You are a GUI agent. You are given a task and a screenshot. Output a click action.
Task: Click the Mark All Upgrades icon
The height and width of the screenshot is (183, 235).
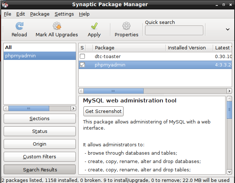coord(57,26)
